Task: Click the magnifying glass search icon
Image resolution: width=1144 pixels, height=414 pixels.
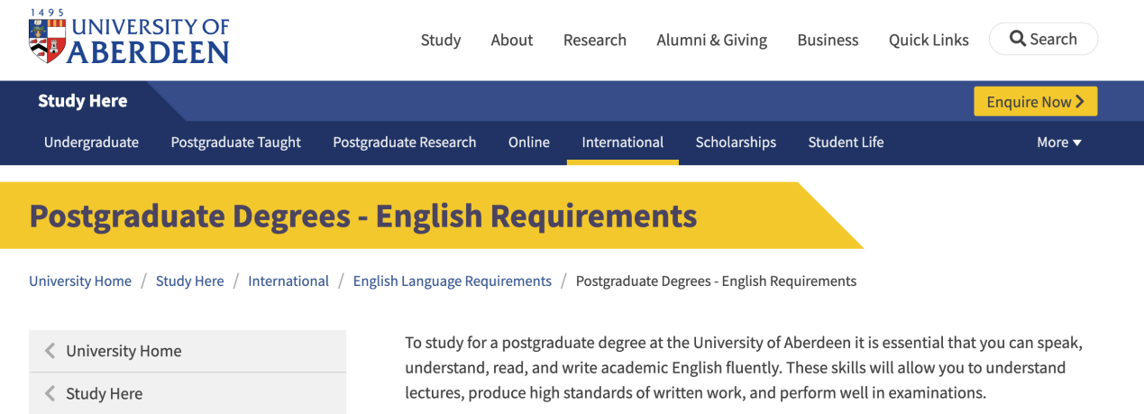Action: [1018, 39]
